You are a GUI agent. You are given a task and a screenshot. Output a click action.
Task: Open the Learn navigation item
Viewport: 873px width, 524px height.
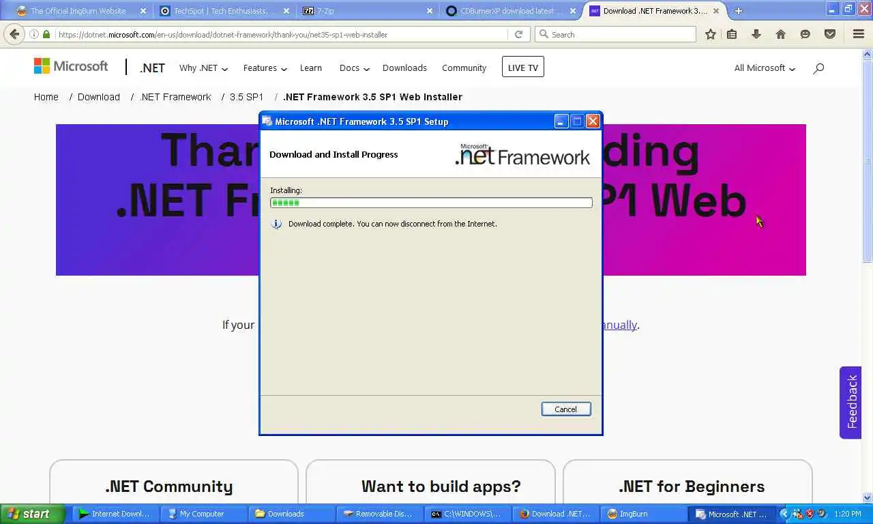(x=311, y=68)
